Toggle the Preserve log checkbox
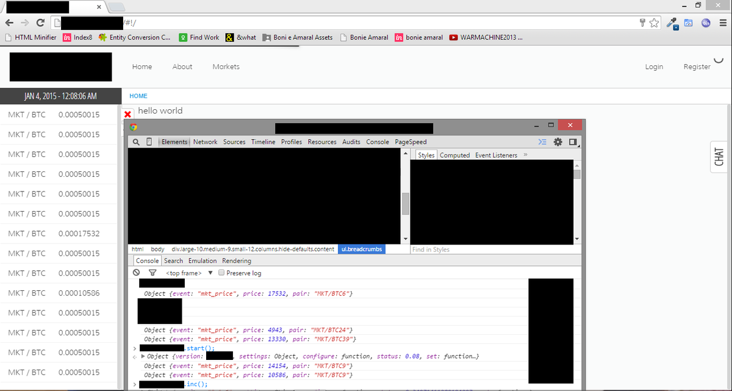This screenshot has width=732, height=391. [221, 273]
